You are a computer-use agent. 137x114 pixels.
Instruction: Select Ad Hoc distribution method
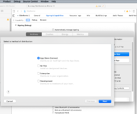tap(39, 66)
